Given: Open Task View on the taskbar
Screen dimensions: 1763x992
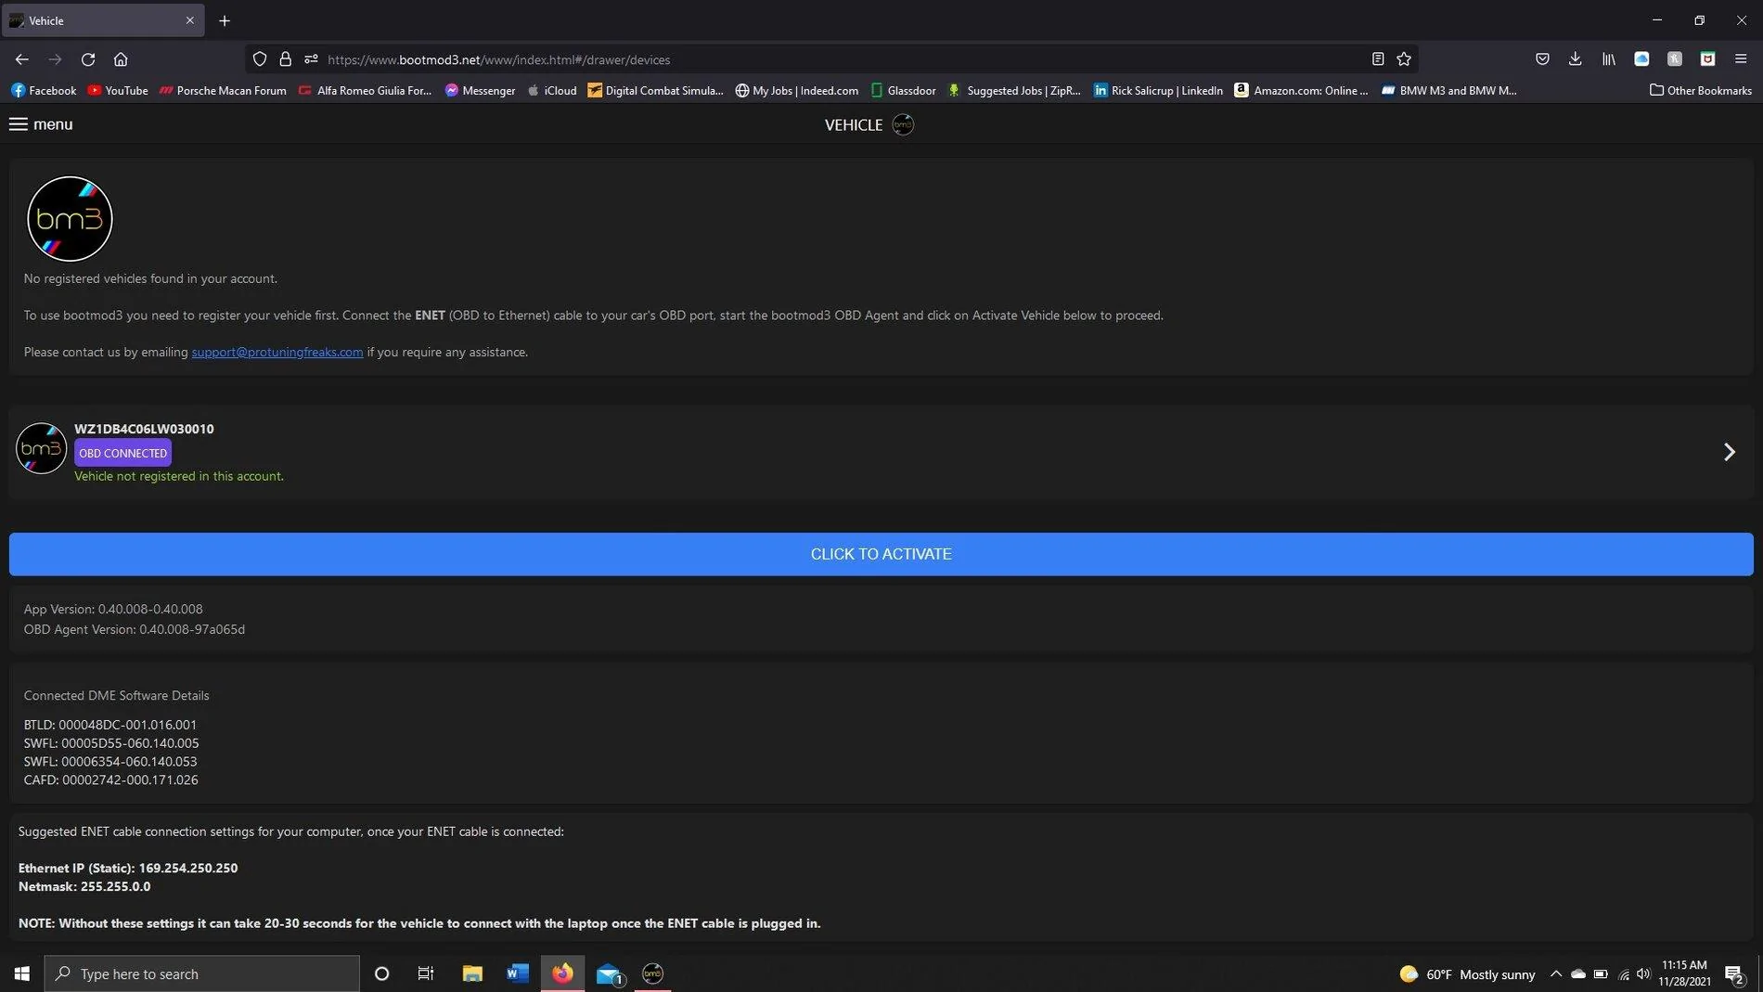Looking at the screenshot, I should [426, 973].
